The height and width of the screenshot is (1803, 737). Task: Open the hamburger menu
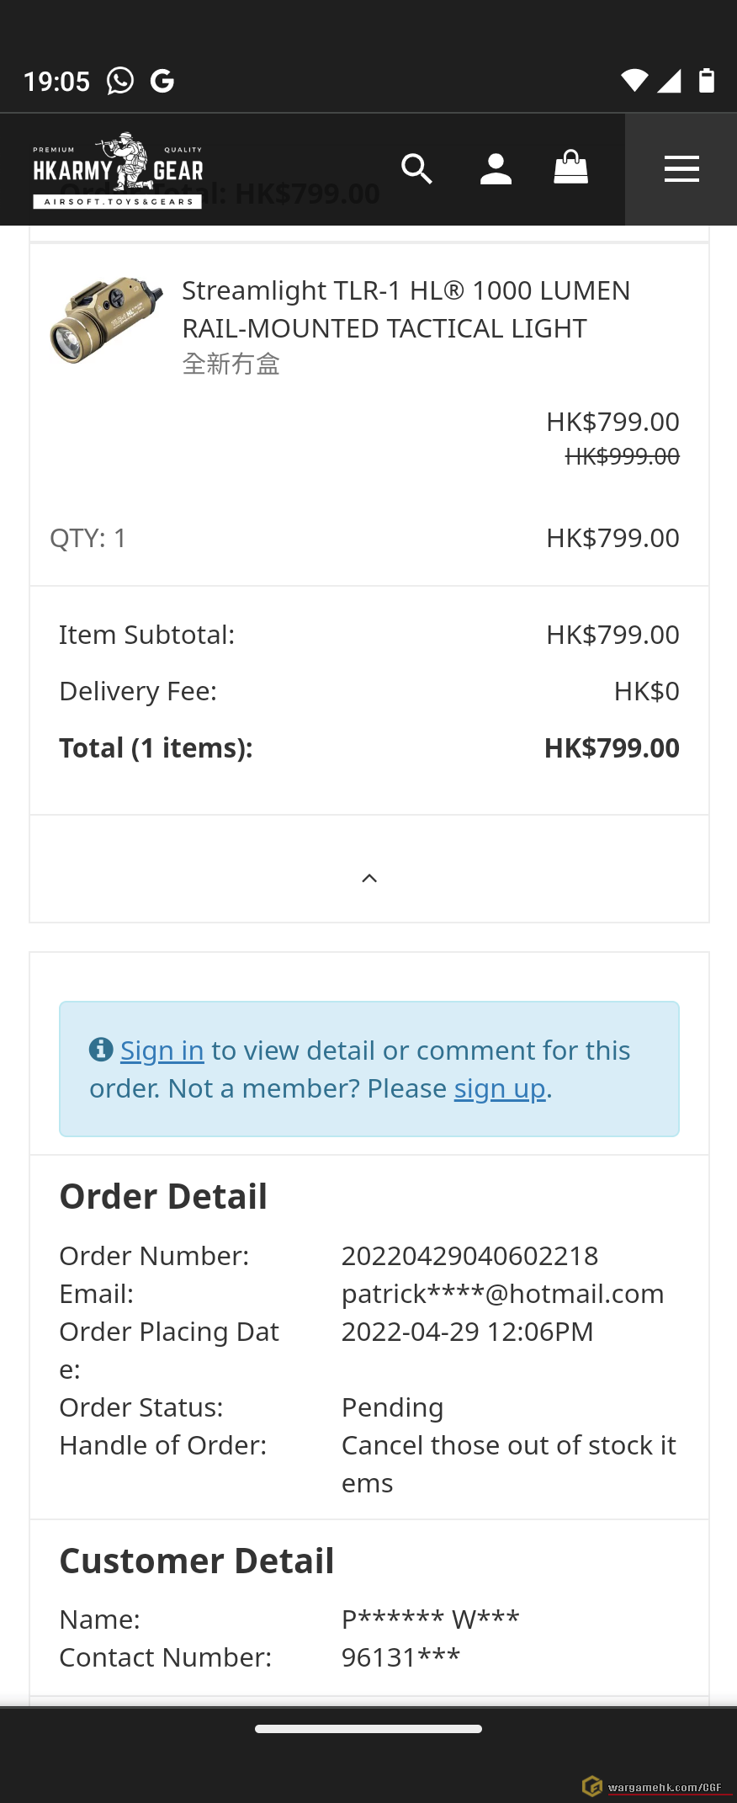pyautogui.click(x=681, y=169)
